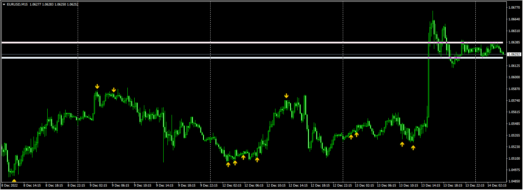Click price axis value 1.06000
523x190 pixels.
[x=514, y=77]
